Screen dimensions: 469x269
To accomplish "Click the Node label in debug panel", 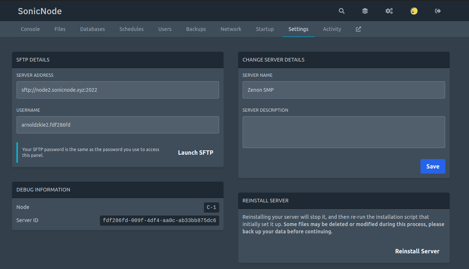I will click(x=23, y=207).
